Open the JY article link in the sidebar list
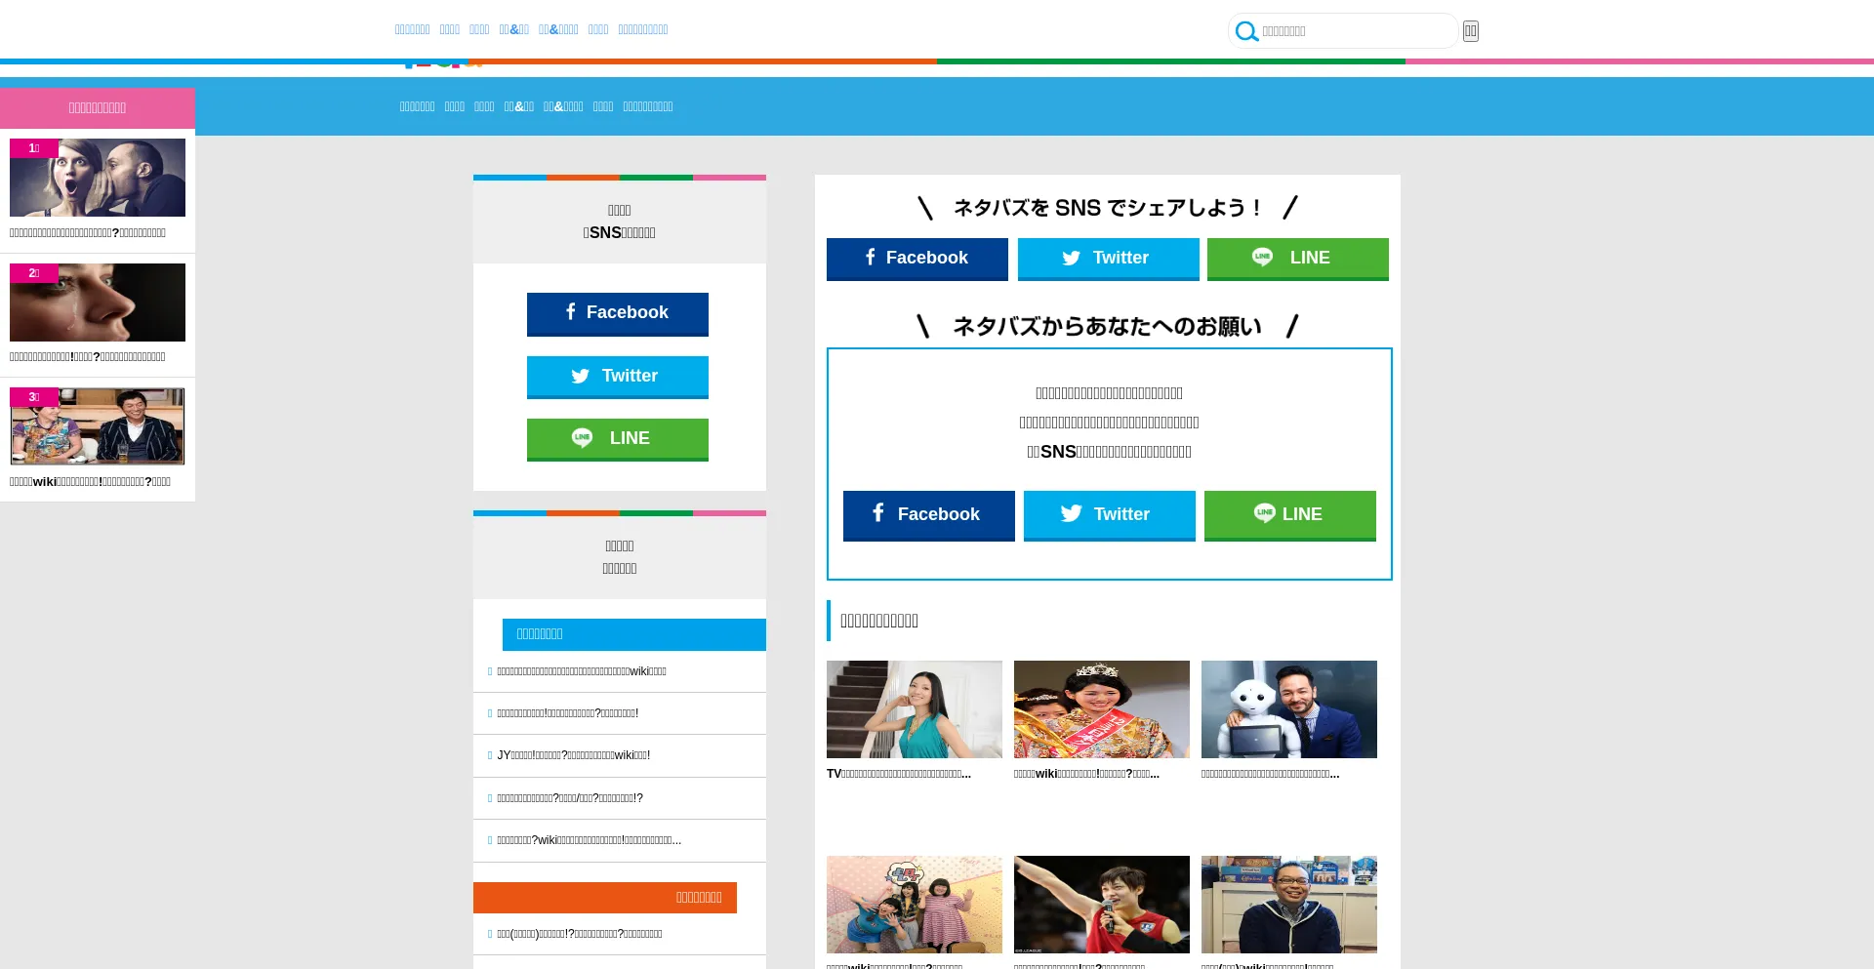Viewport: 1874px width, 969px height. (573, 754)
